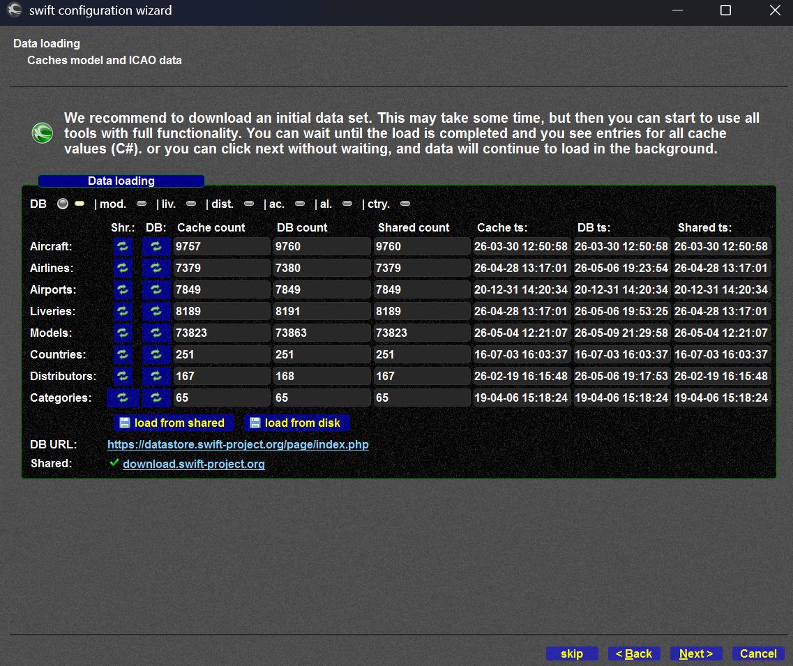Click the DB status round LED

click(x=63, y=204)
